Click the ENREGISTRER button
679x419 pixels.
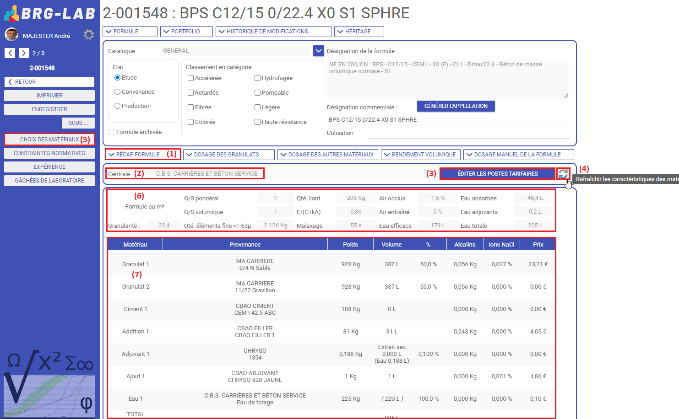pyautogui.click(x=49, y=109)
